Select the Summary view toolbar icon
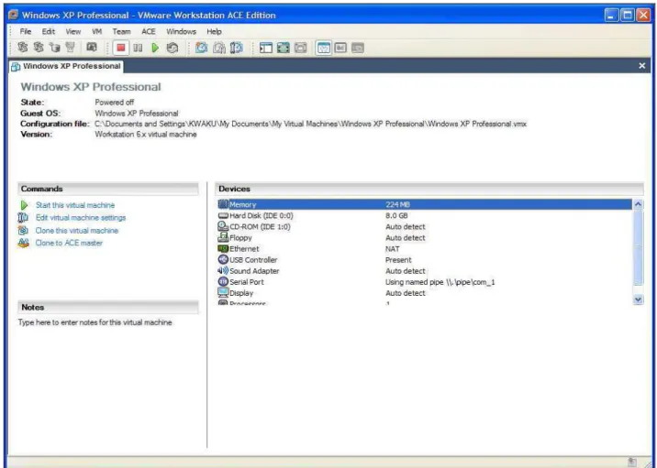The height and width of the screenshot is (468, 657). coord(324,49)
